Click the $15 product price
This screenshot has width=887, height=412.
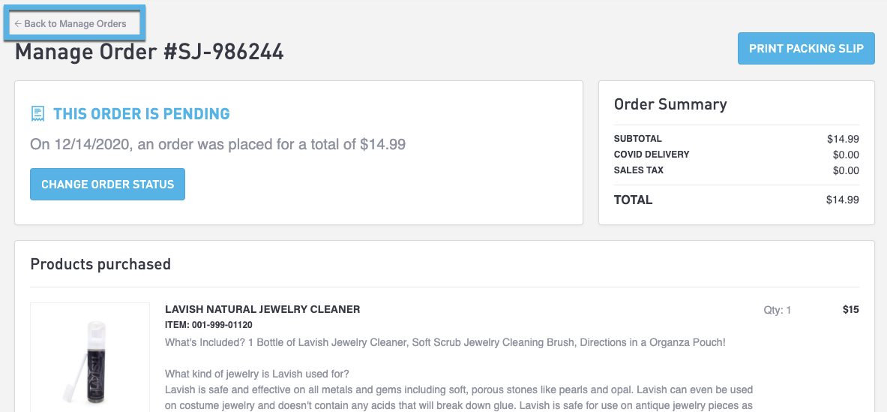(x=850, y=310)
